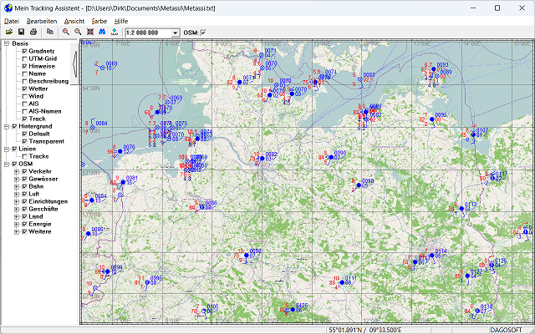The width and height of the screenshot is (535, 334).
Task: Click the print icon in toolbar
Action: coord(33,32)
